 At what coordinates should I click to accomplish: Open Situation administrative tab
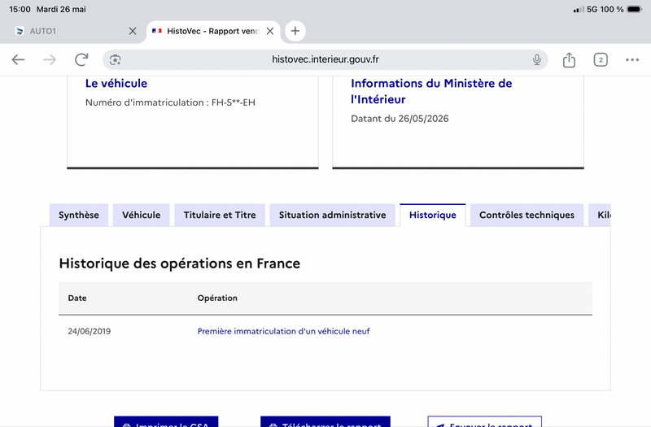coord(333,215)
